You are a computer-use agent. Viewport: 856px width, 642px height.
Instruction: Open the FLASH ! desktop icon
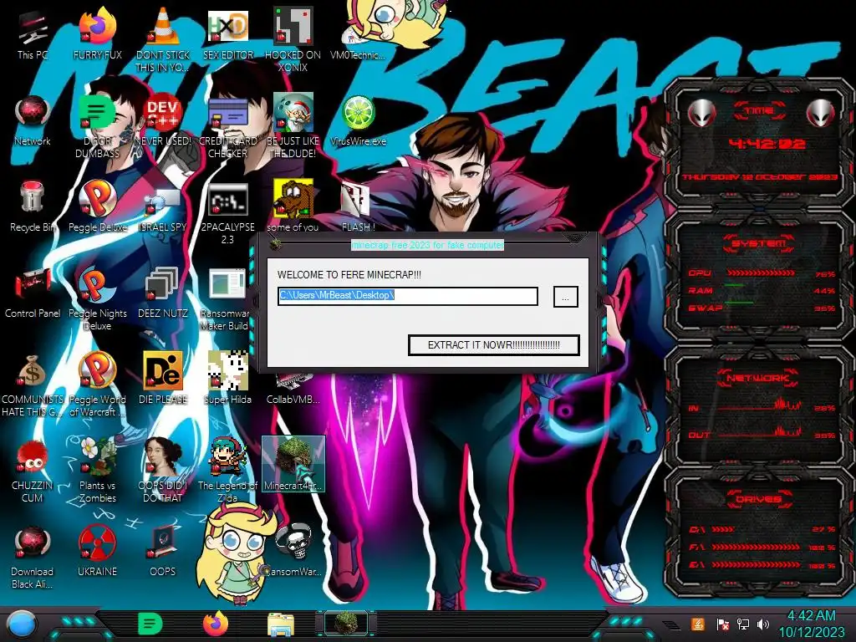point(358,206)
